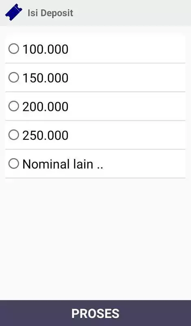Click the gray header bar beside Isi Deposit
The image size is (191, 326).
point(133,13)
